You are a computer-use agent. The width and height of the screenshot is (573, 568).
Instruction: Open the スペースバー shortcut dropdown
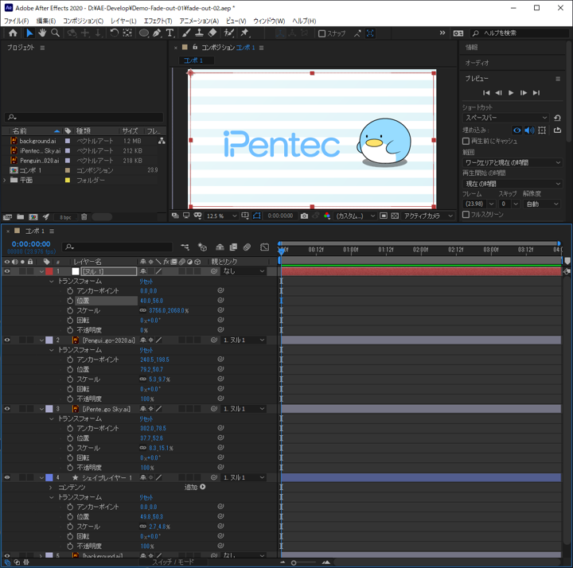pos(506,118)
